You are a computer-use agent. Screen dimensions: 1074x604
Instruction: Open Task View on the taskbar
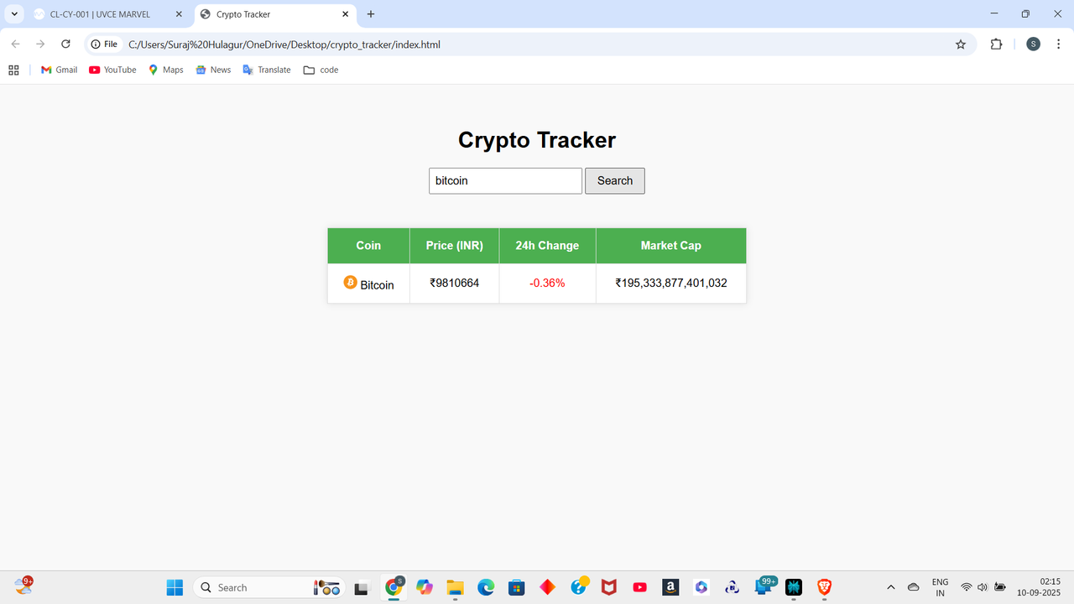[x=362, y=587]
